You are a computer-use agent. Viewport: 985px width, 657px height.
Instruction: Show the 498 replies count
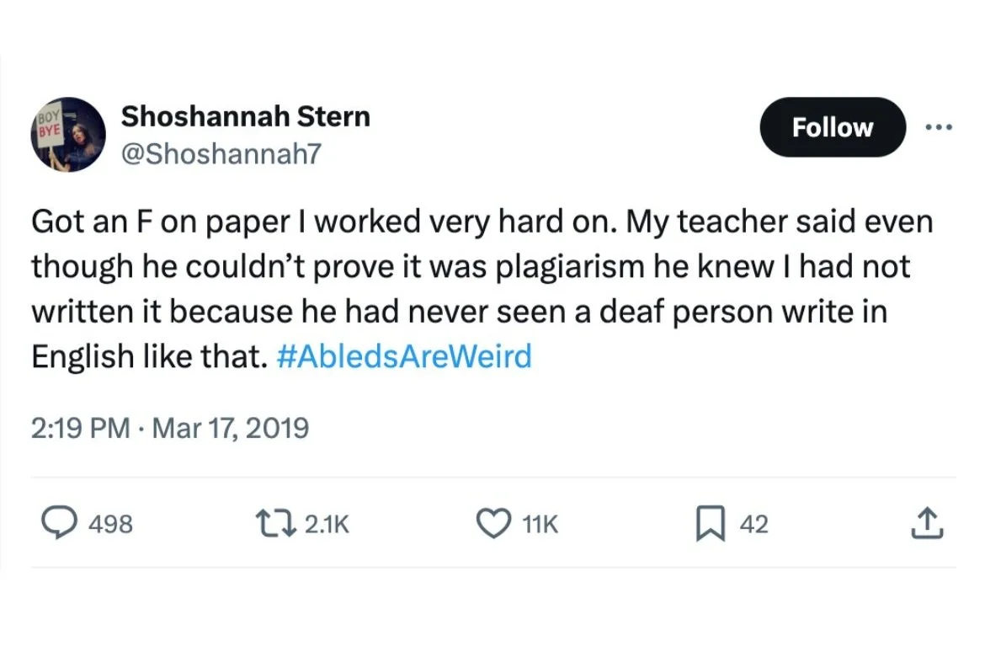110,525
